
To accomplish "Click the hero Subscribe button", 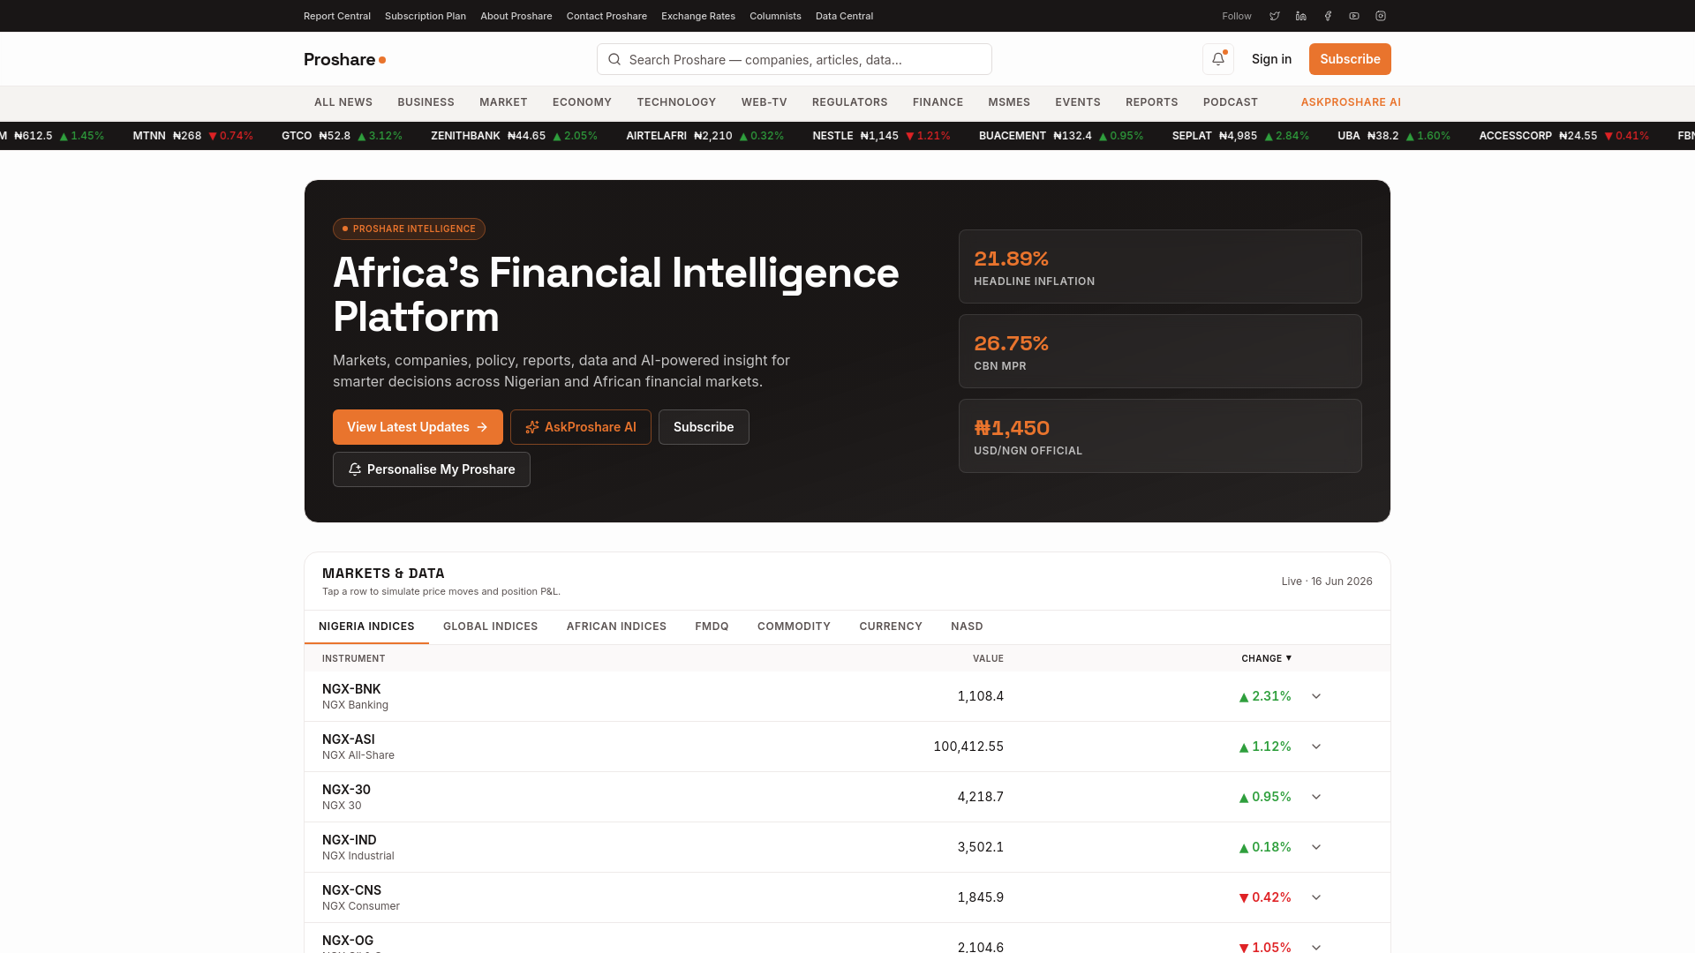I will pos(704,427).
